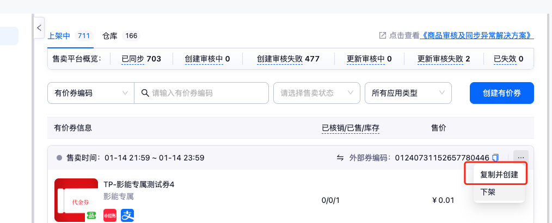Click the external link icon before 点击查看
552x223 pixels.
383,35
